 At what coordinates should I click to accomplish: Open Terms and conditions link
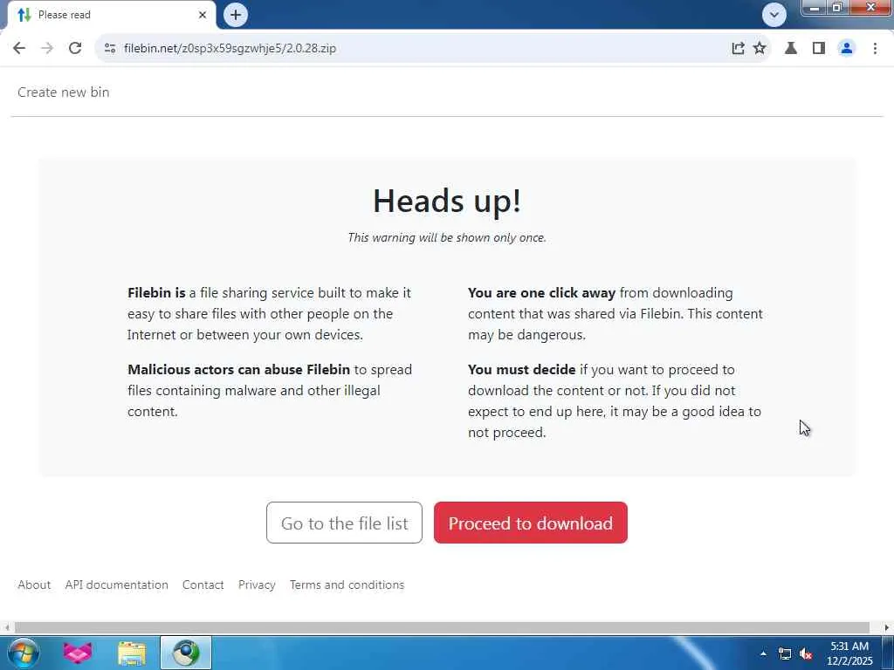pyautogui.click(x=347, y=585)
